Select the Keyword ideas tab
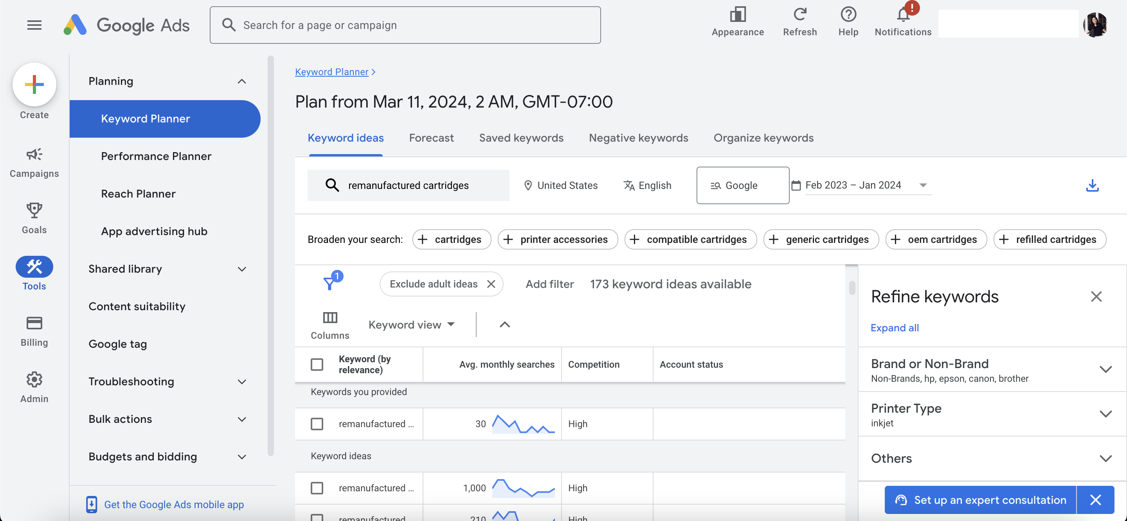 click(345, 138)
